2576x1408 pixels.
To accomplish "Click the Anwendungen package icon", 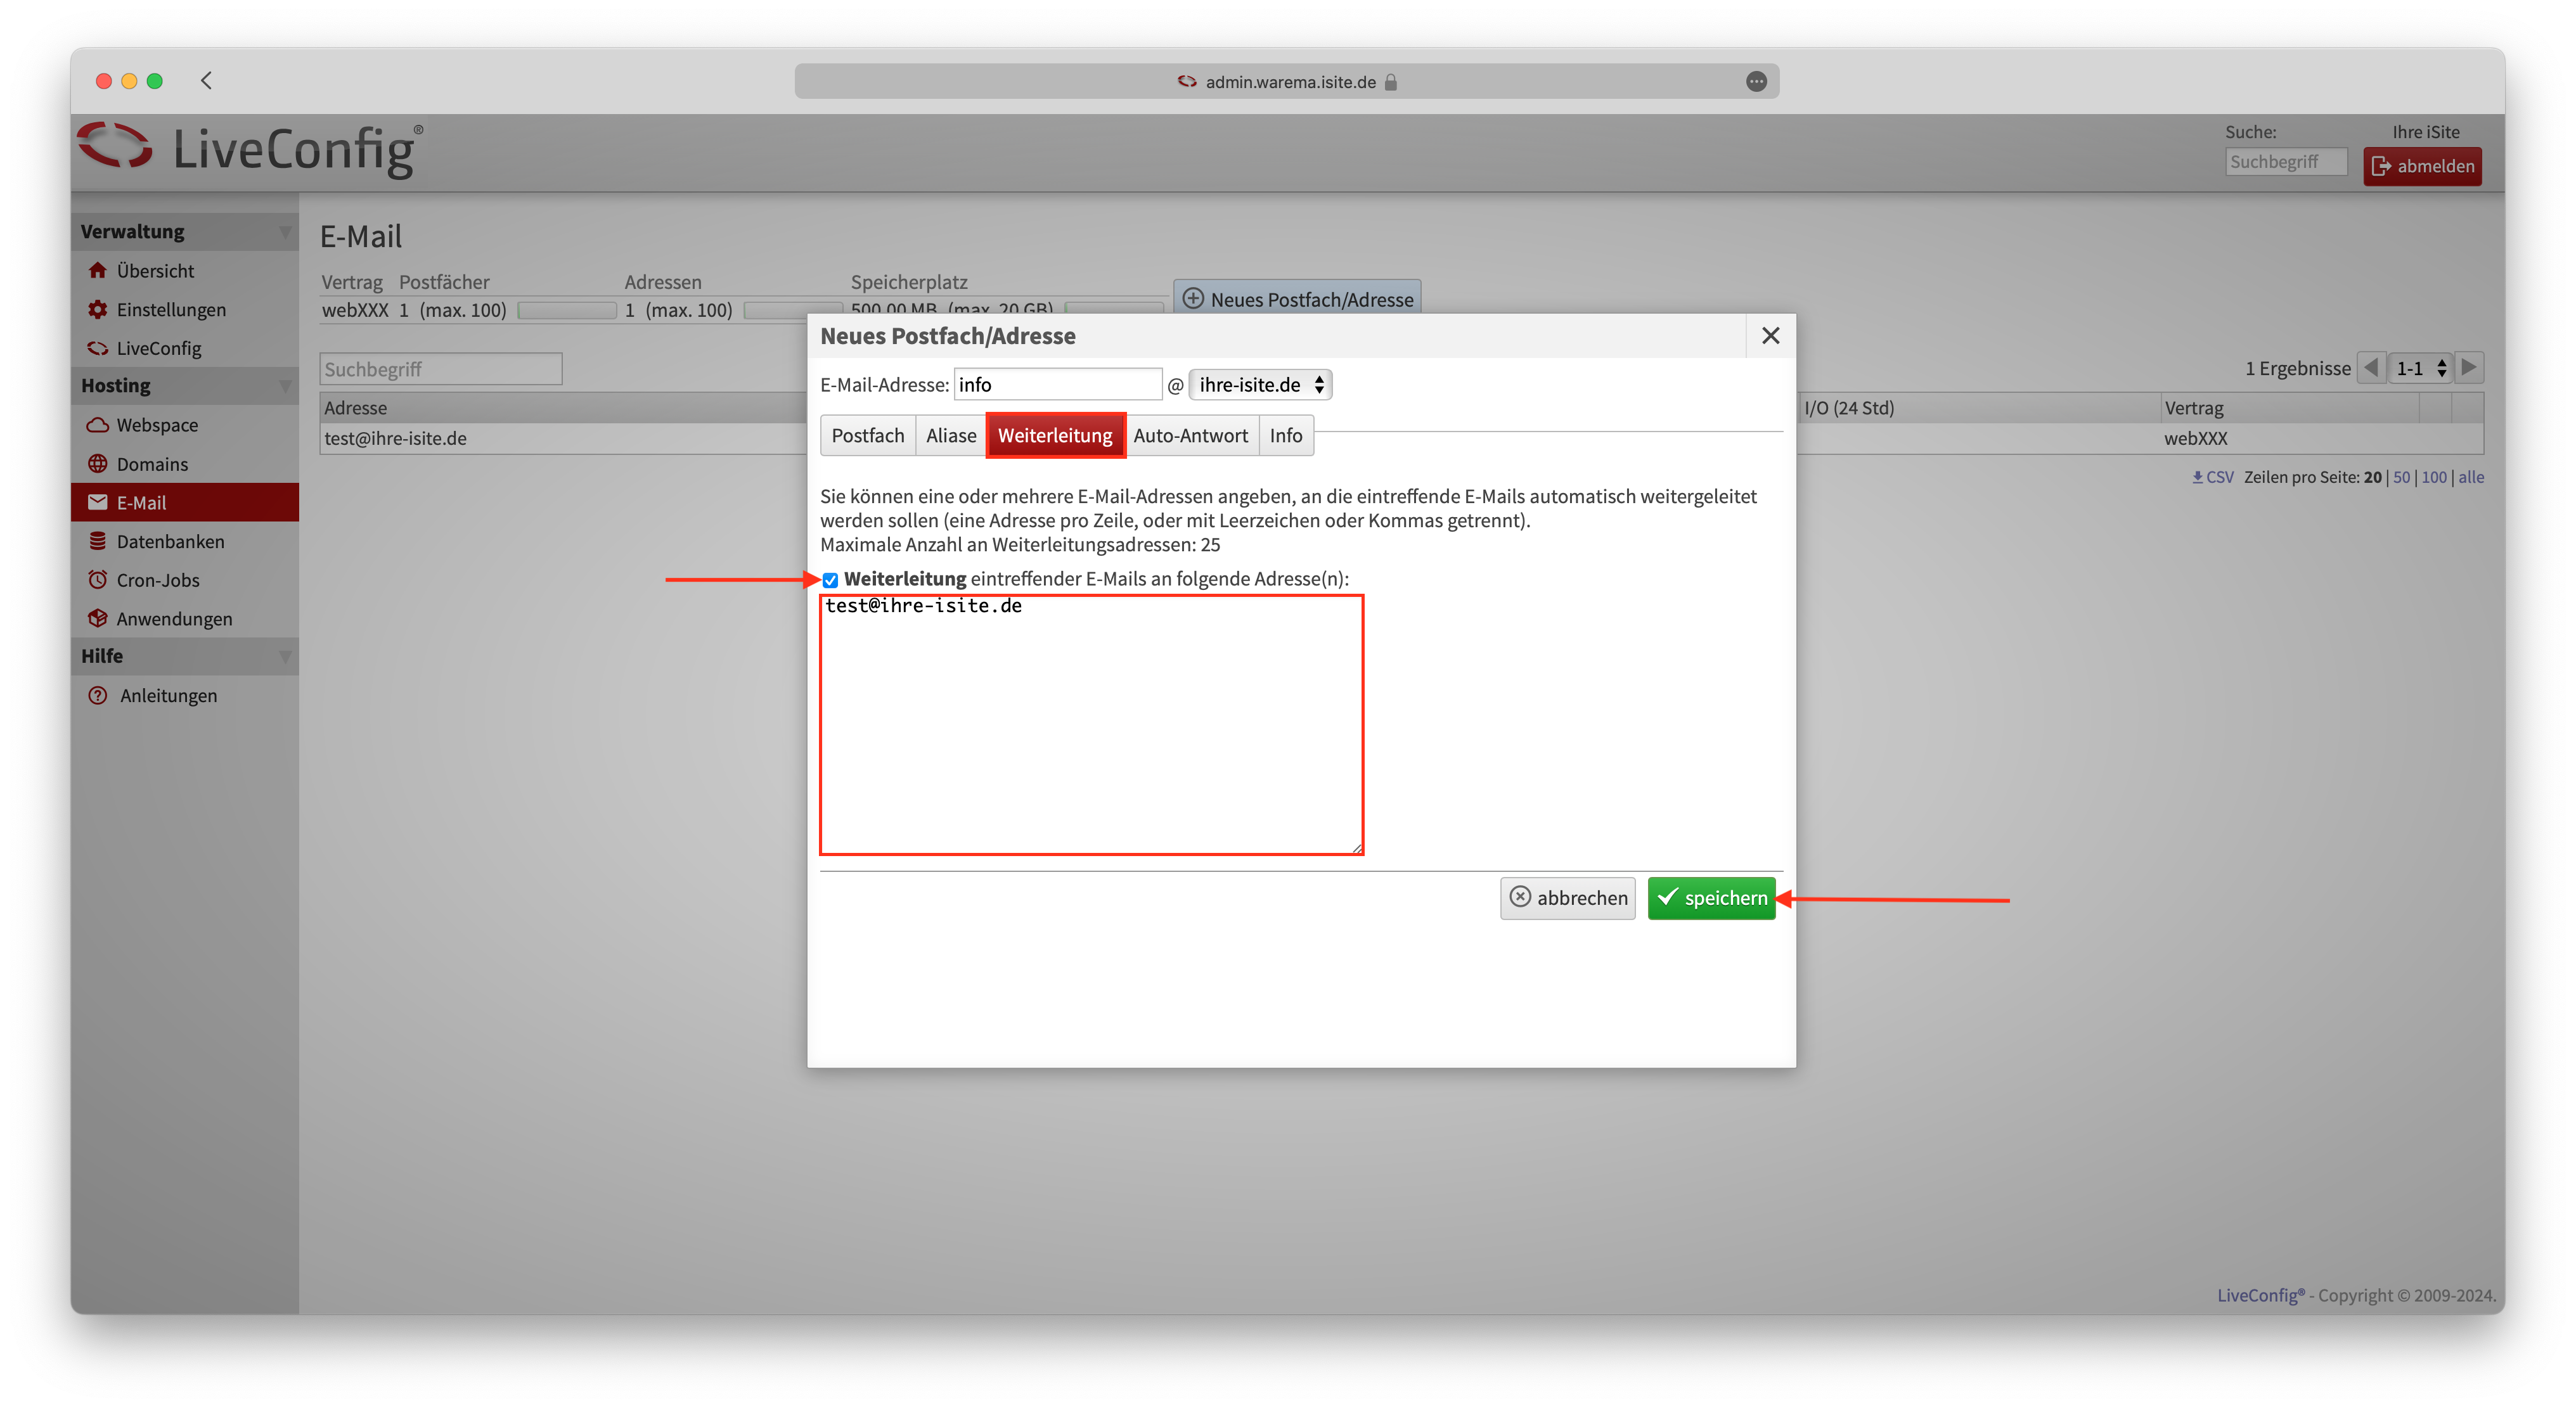I will [97, 618].
